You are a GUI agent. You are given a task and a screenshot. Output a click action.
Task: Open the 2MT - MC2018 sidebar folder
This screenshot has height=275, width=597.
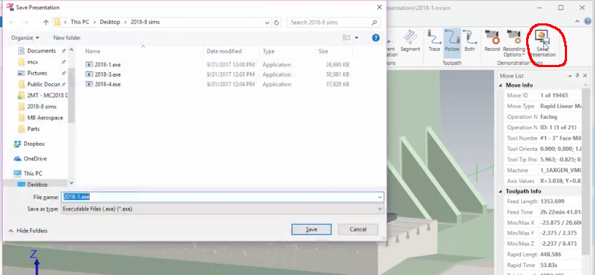47,96
